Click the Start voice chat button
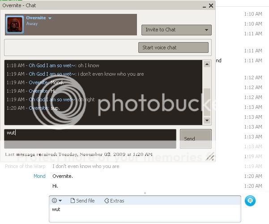269x224 pixels. (173, 47)
